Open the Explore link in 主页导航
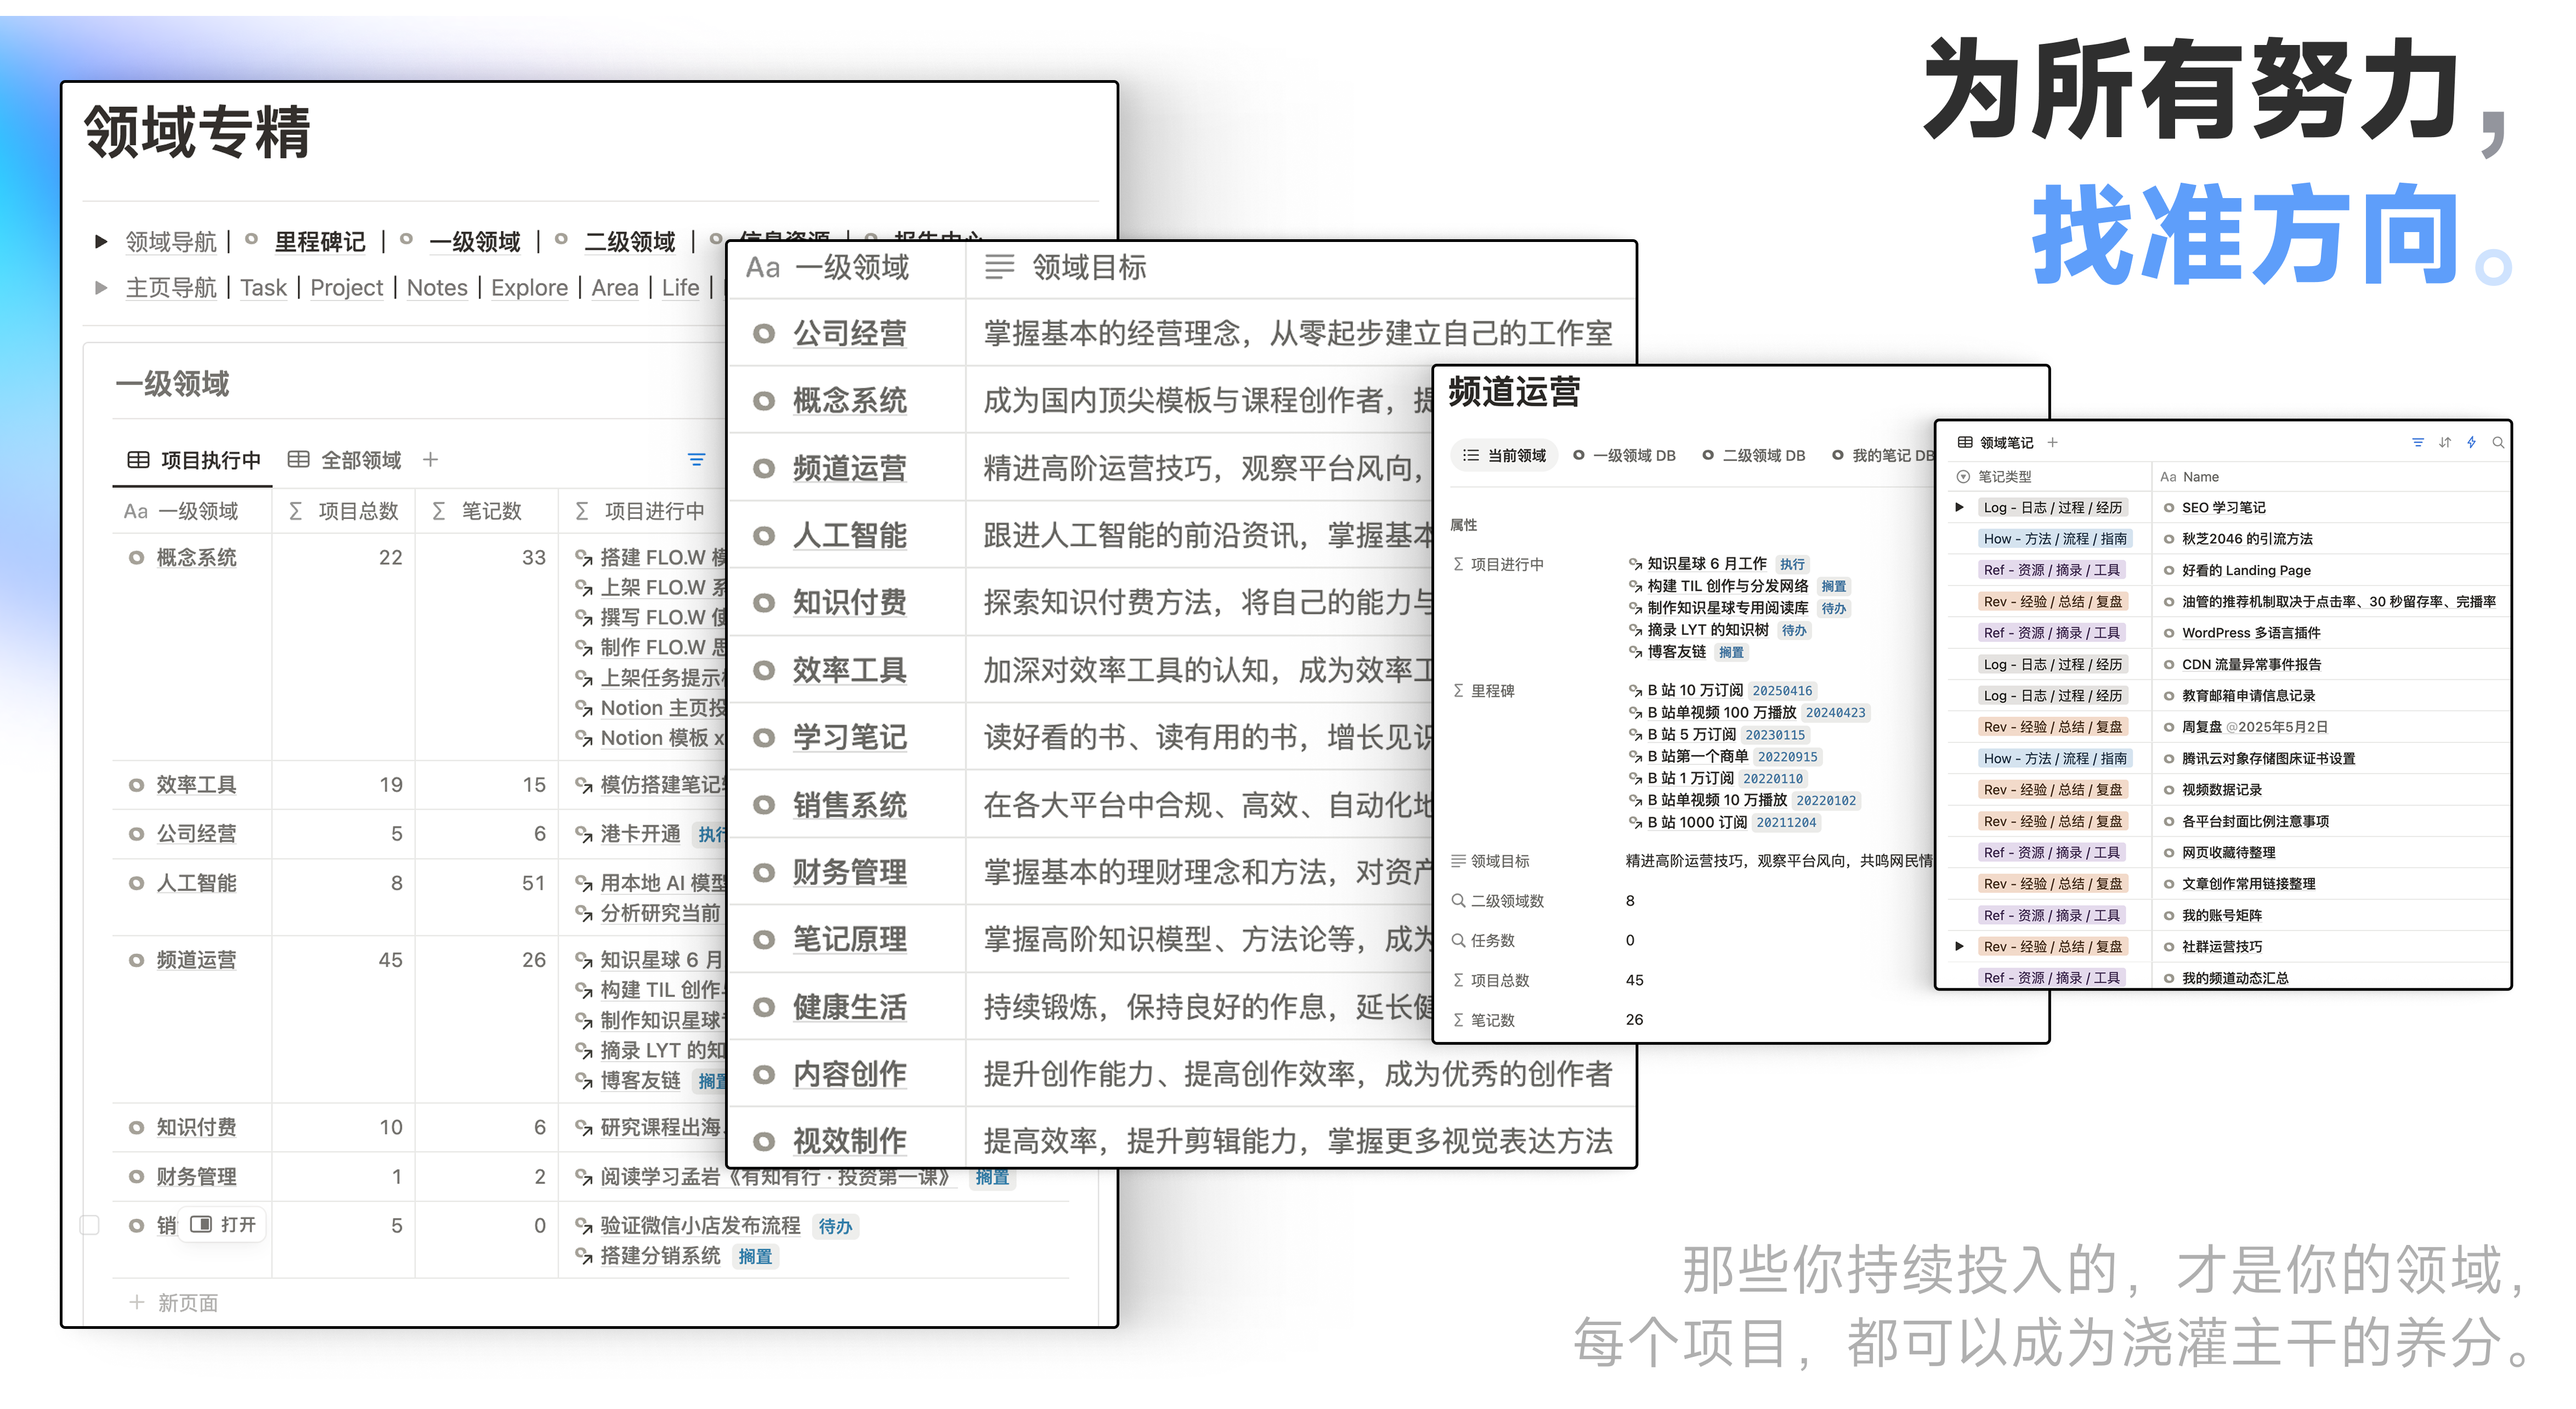2576x1409 pixels. [x=529, y=288]
